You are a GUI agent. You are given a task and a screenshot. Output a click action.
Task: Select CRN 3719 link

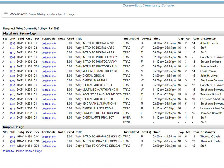pos(12,95)
